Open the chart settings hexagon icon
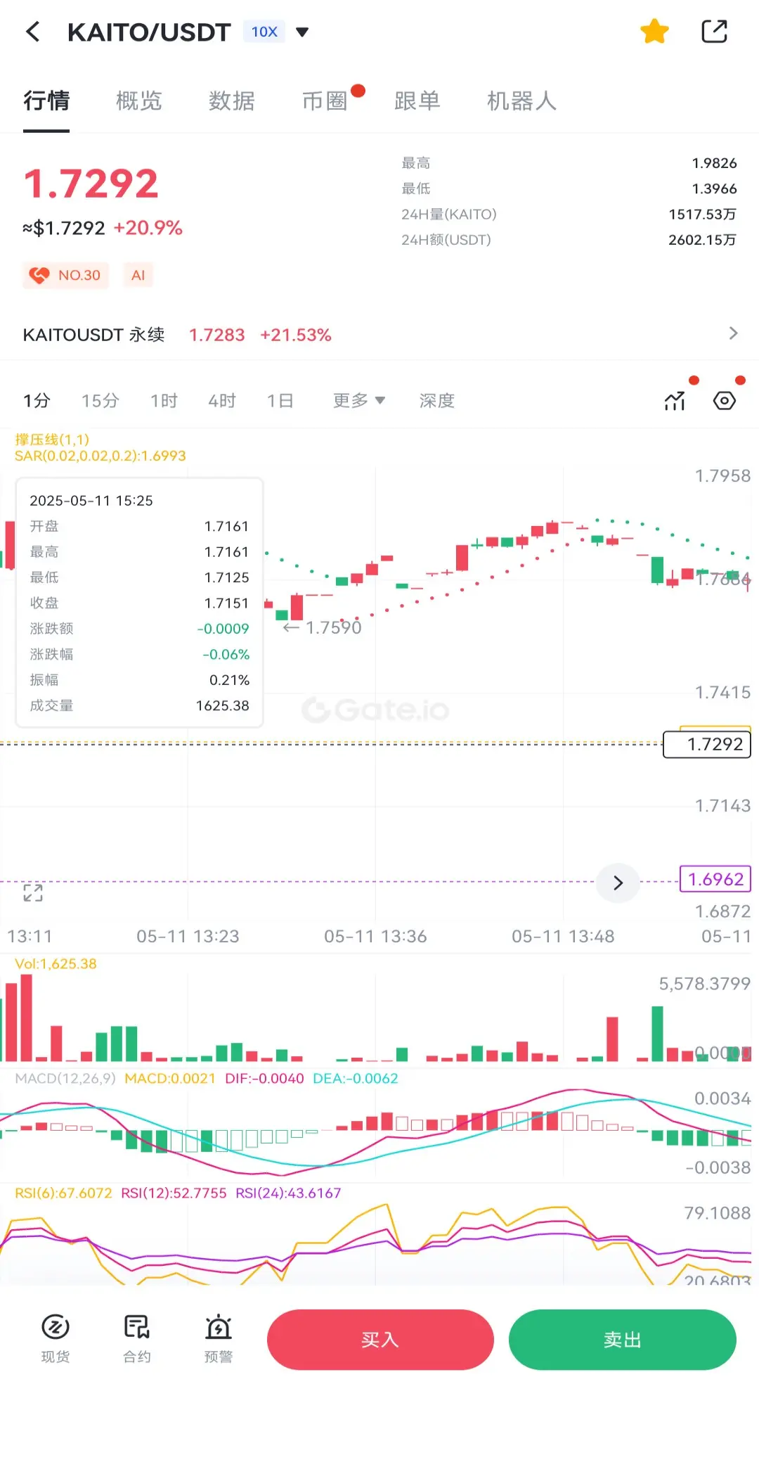 click(725, 401)
